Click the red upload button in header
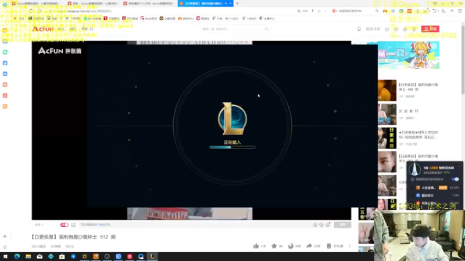Viewport: 465px width, 261px height. [x=430, y=28]
